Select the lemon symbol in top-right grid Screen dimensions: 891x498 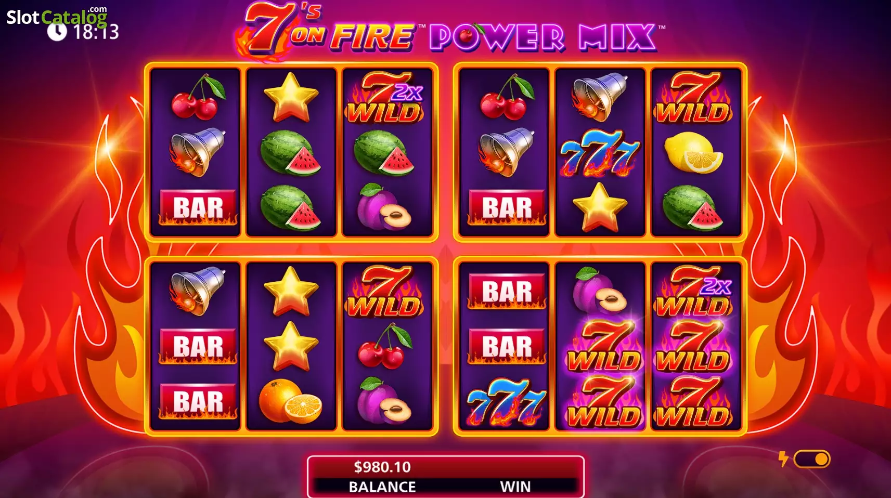[694, 152]
